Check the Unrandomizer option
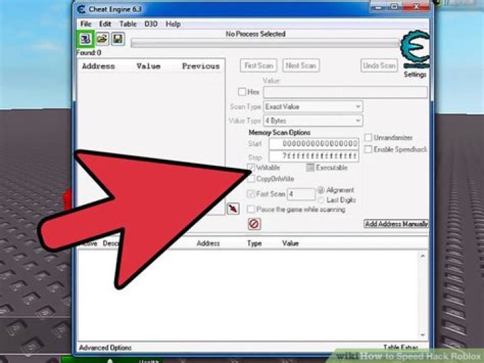 point(368,137)
